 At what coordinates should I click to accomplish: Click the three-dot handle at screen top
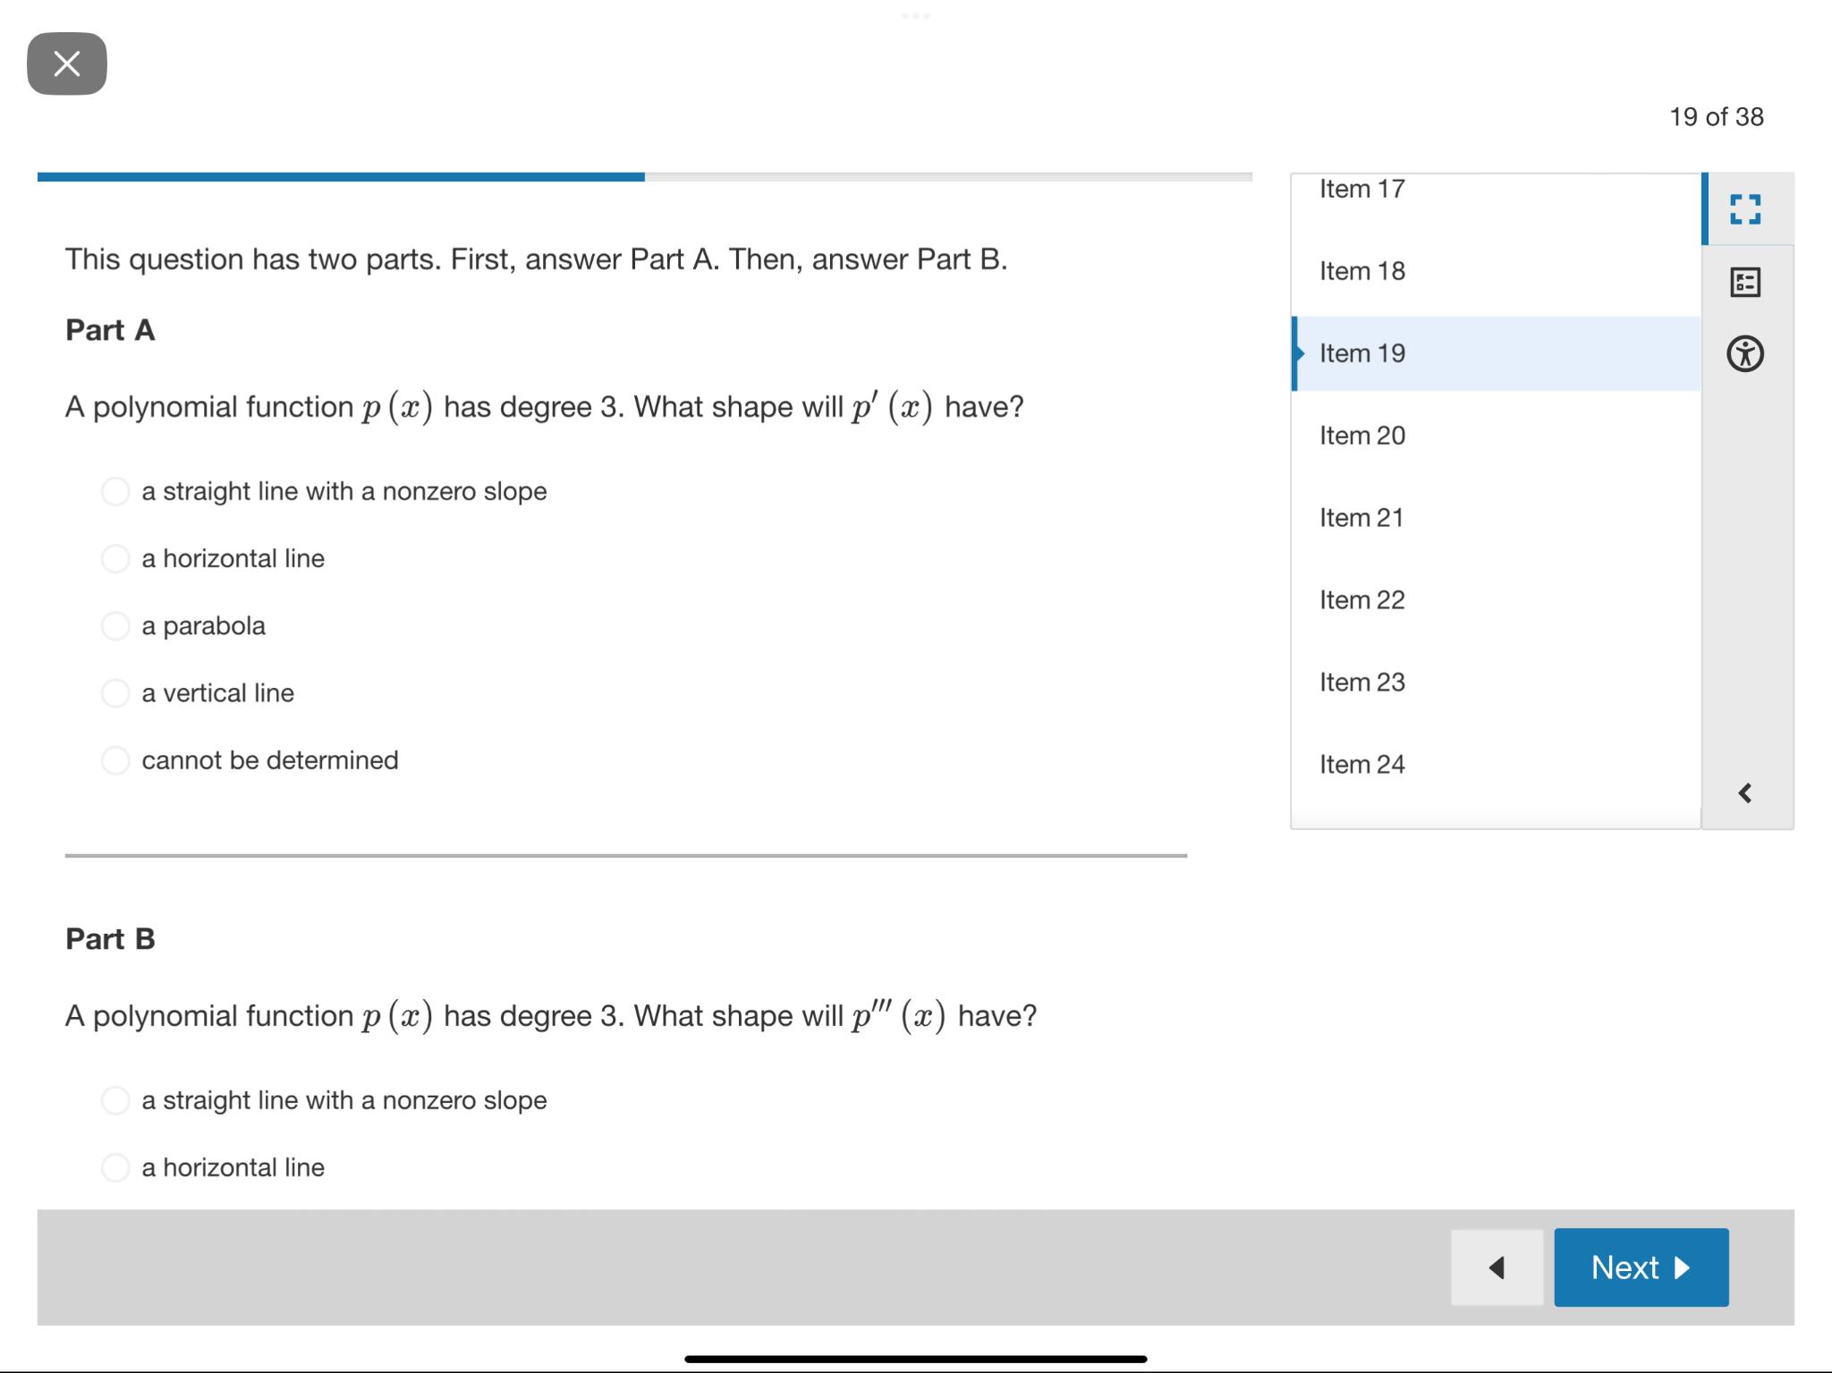click(x=916, y=14)
